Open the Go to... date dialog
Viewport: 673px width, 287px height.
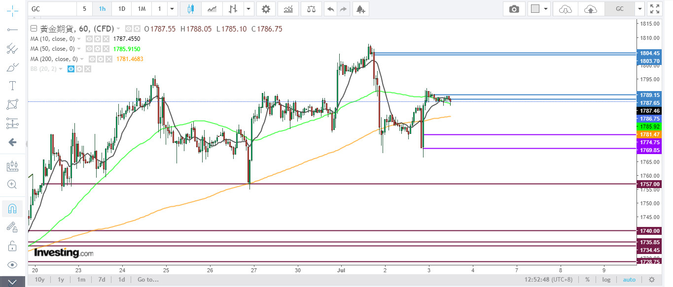click(x=148, y=280)
